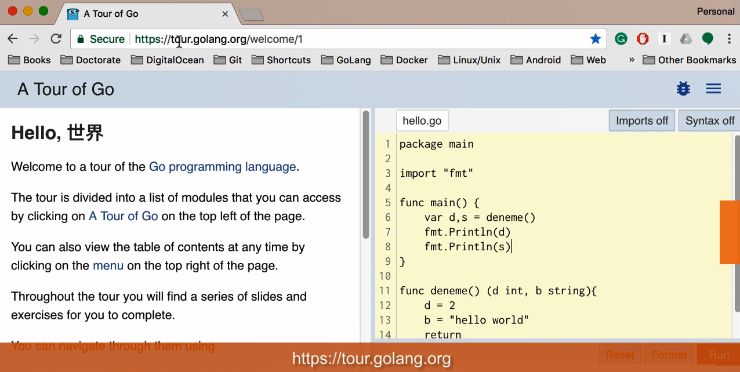This screenshot has width=740, height=372.
Task: Open the Android bookmarks folder
Action: [536, 60]
